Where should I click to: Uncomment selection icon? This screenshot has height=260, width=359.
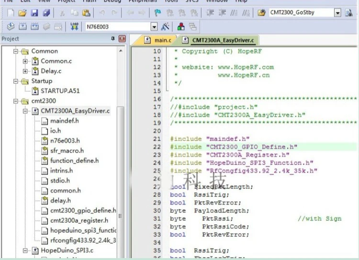pyautogui.click(x=246, y=12)
